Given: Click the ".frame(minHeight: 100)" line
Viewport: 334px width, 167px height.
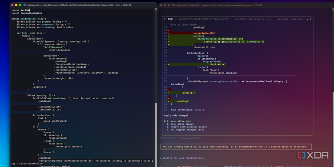Looking at the screenshot, I should [58, 78].
